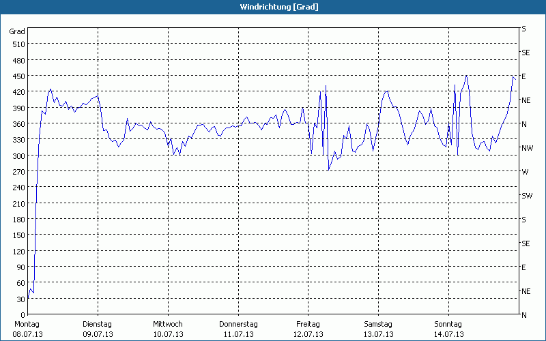Click the 'N' compass label on the 360 gridline
546x341 pixels.
pos(523,124)
